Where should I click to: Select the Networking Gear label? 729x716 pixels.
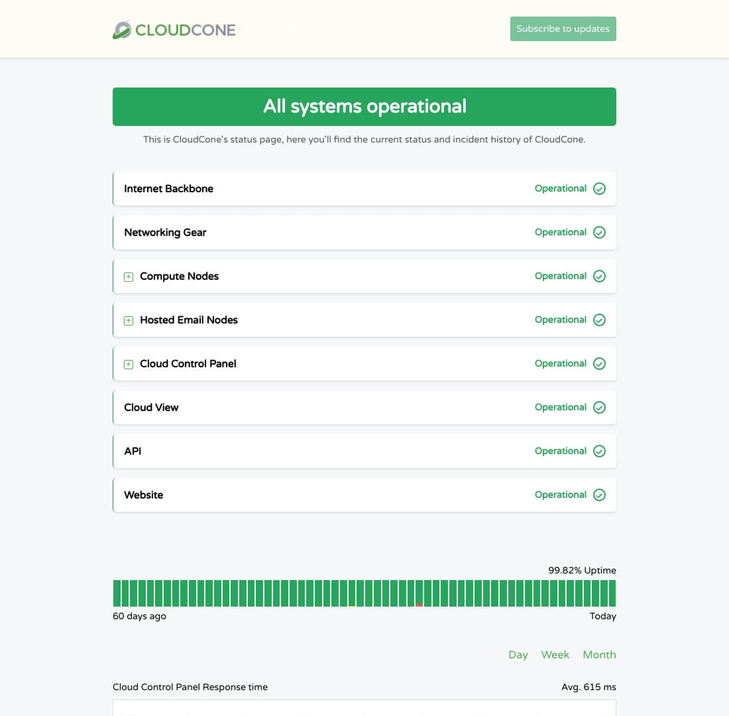(x=165, y=232)
